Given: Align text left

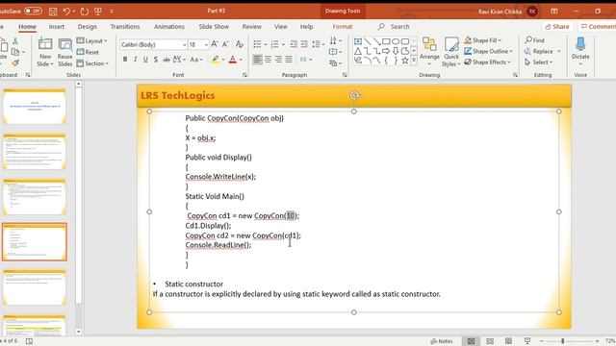Looking at the screenshot, I should (257, 60).
